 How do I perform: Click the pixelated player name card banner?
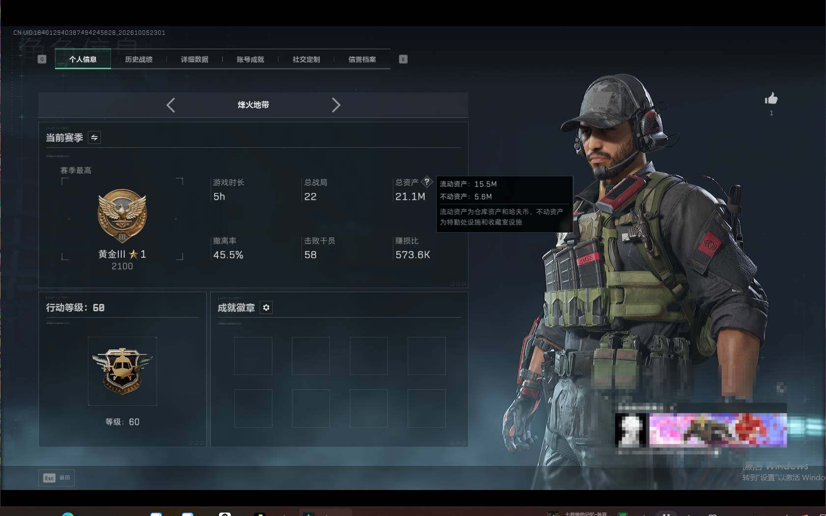[718, 430]
